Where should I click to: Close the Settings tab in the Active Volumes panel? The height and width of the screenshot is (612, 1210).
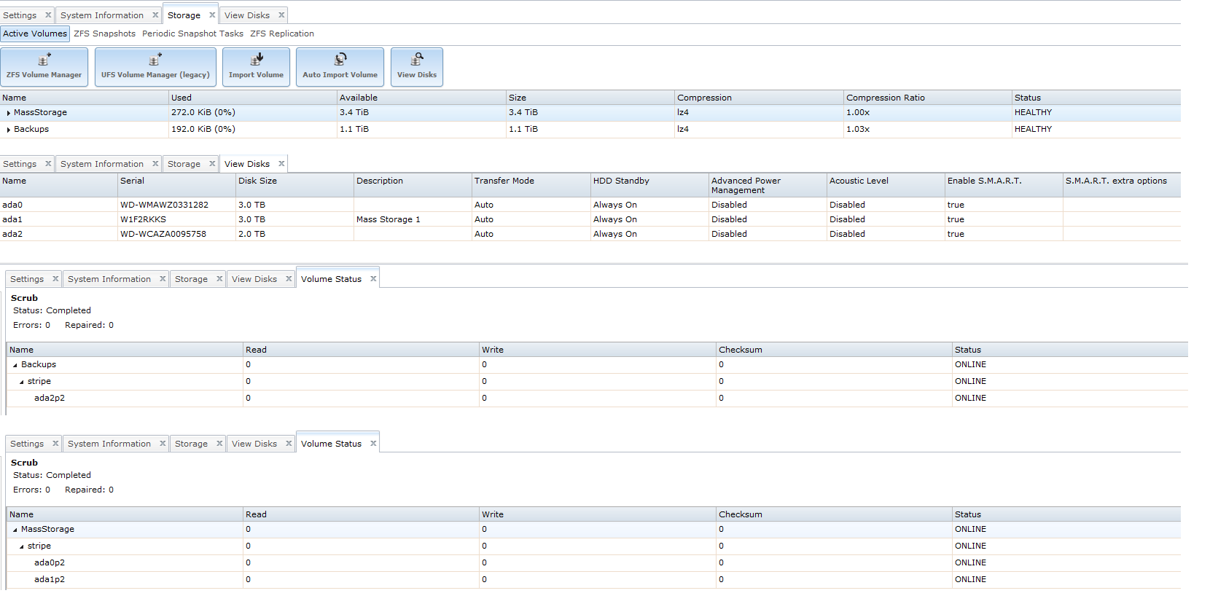(x=48, y=15)
